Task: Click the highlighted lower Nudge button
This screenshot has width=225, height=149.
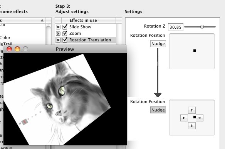Action: click(158, 110)
